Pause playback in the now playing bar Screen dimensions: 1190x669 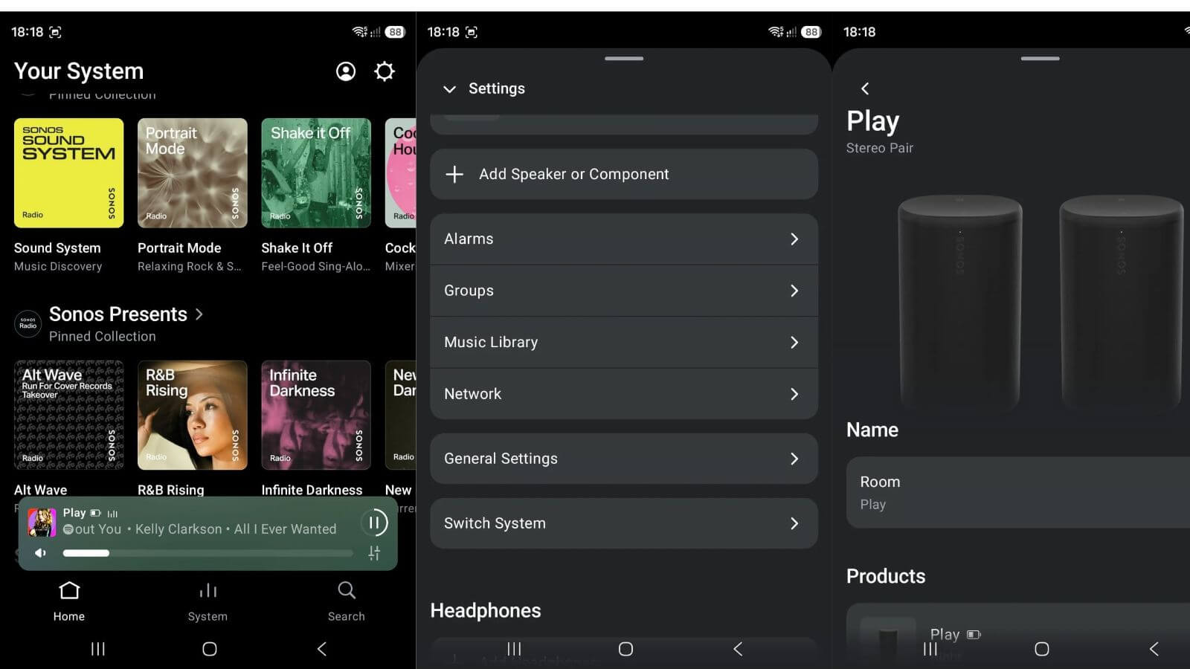tap(374, 523)
